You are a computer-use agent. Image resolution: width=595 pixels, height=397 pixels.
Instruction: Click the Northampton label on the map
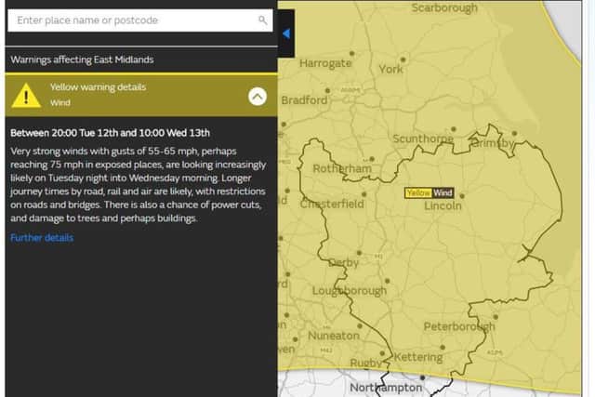(386, 388)
